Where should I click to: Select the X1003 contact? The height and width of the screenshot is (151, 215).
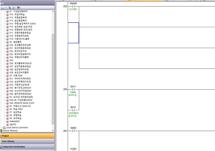73,148
